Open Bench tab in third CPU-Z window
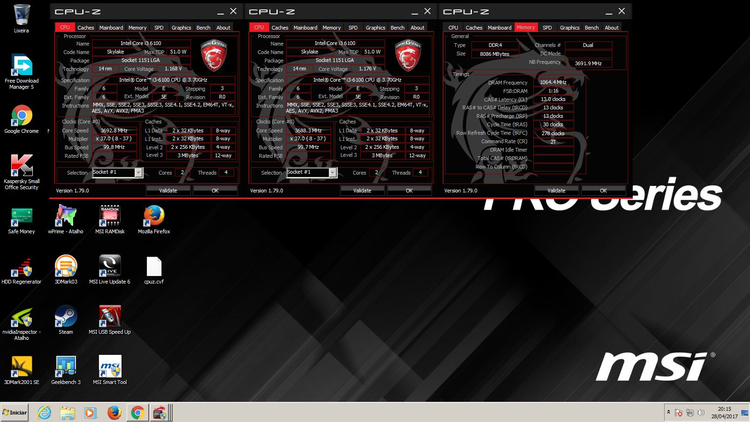This screenshot has height=422, width=750. [x=592, y=28]
